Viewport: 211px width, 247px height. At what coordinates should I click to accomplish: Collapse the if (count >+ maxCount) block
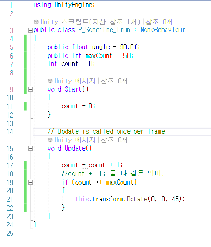pyautogui.click(x=30, y=182)
